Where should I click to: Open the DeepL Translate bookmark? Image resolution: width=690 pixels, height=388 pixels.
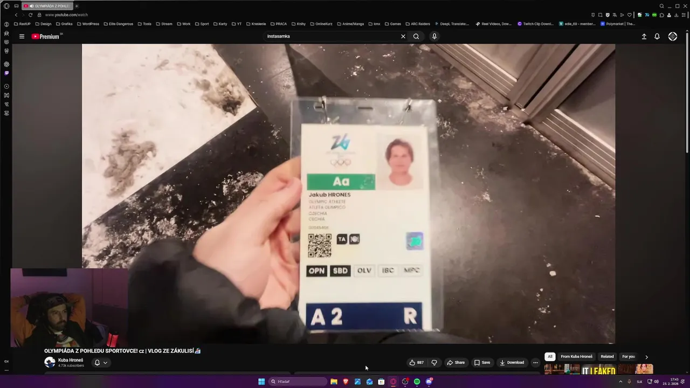tap(451, 24)
